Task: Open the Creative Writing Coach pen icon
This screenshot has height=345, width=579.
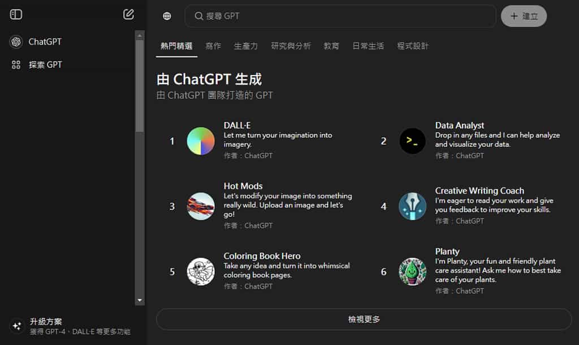Action: click(412, 206)
